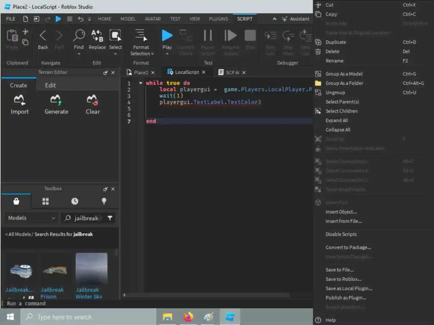Screen dimensions: 434x325
Task: Click the Windows Start button
Action: pos(10,317)
